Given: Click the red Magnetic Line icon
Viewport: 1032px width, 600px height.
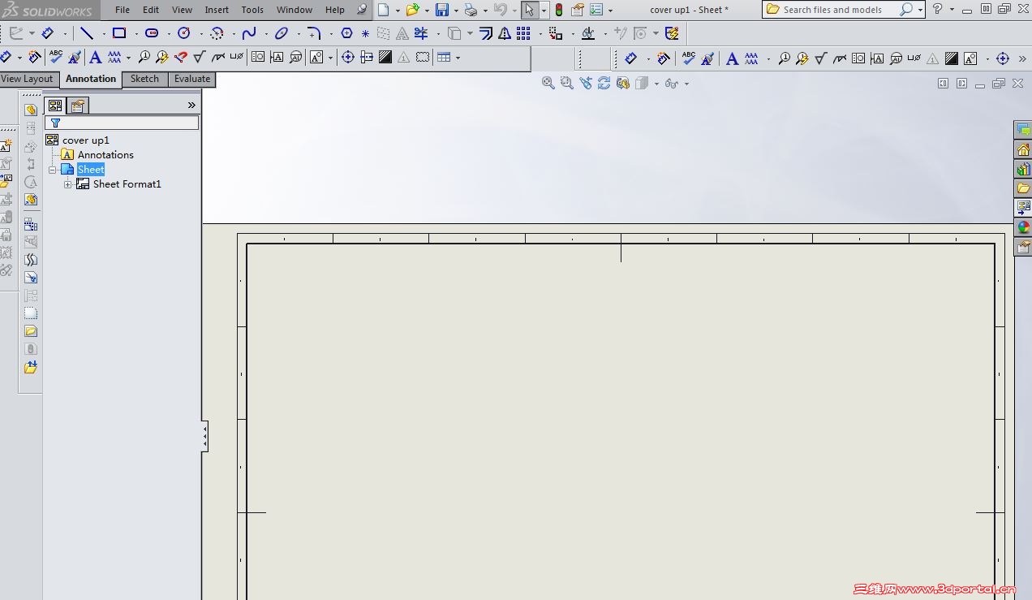Looking at the screenshot, I should (x=180, y=58).
